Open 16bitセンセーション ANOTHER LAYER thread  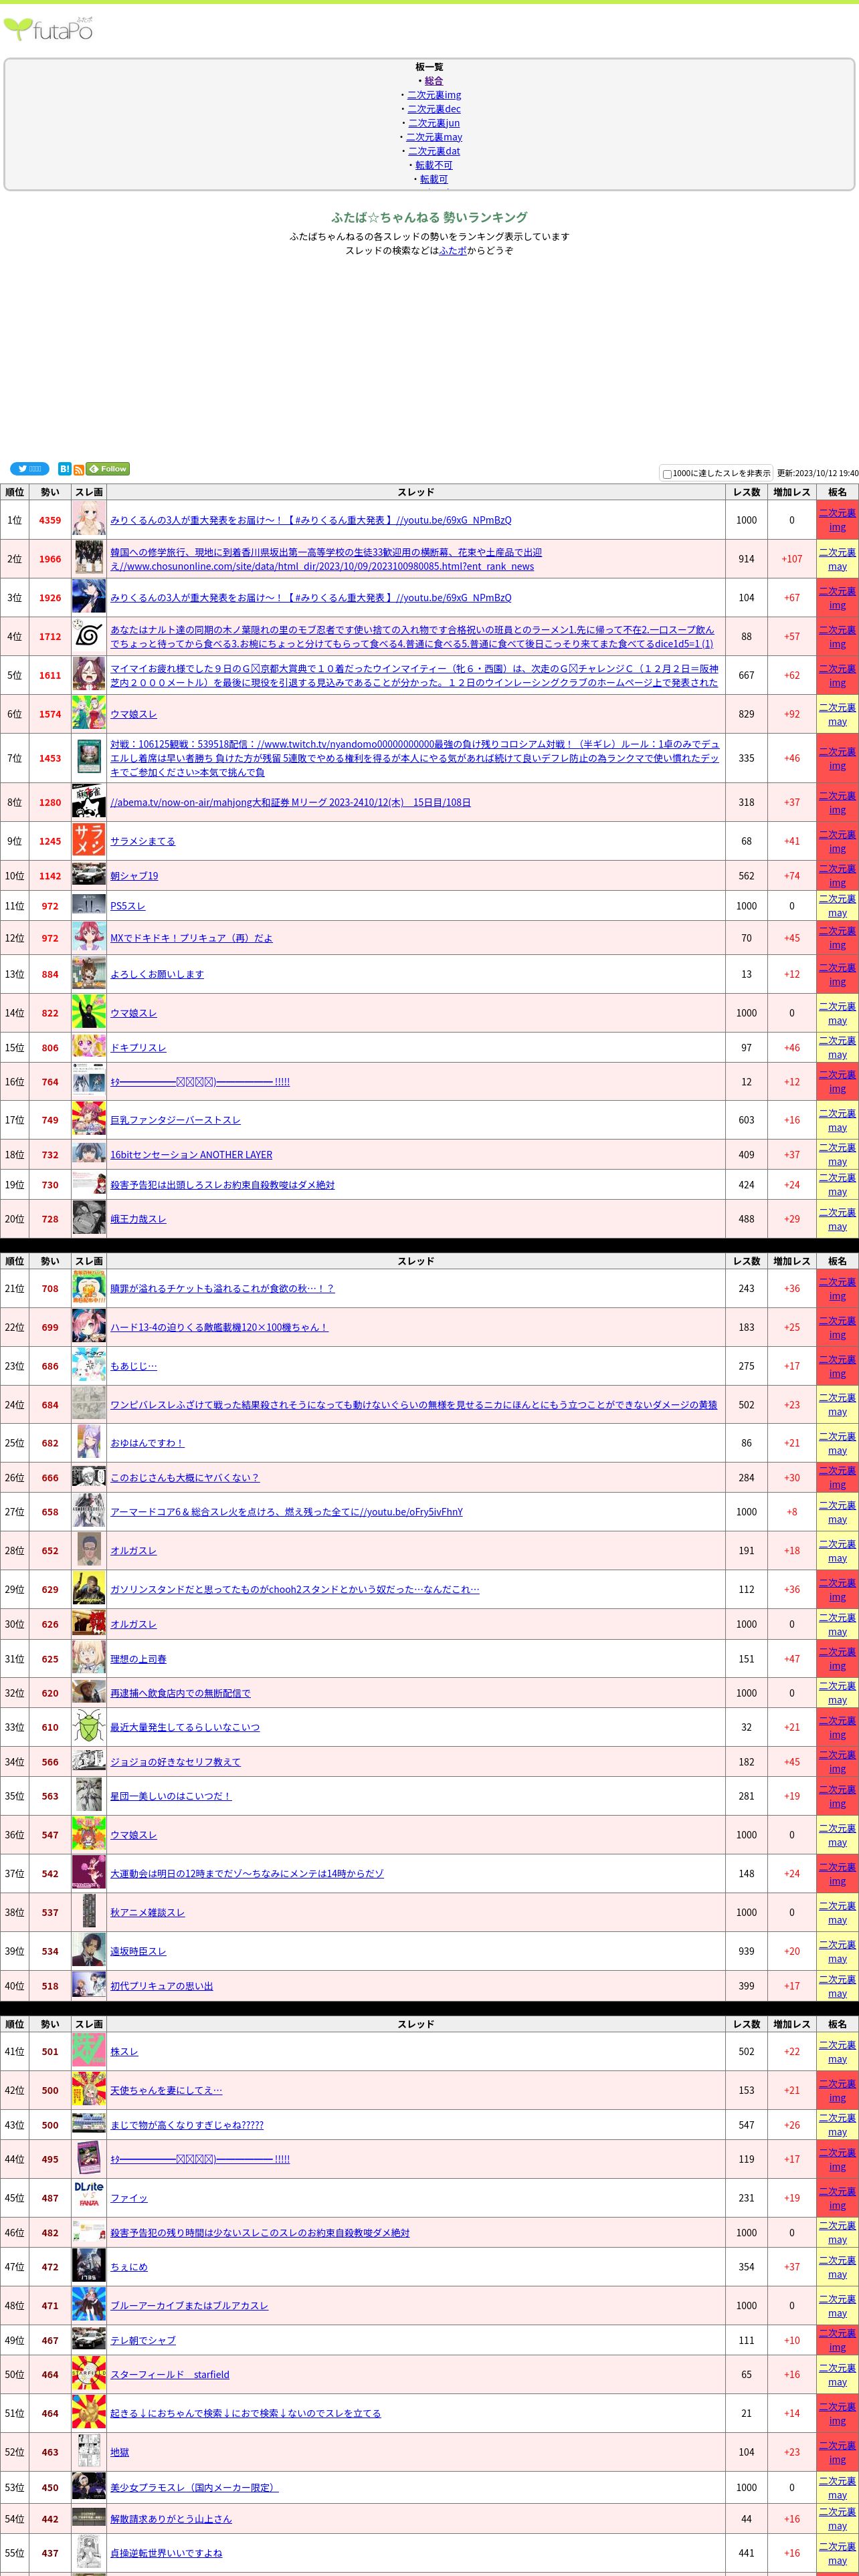[191, 1154]
